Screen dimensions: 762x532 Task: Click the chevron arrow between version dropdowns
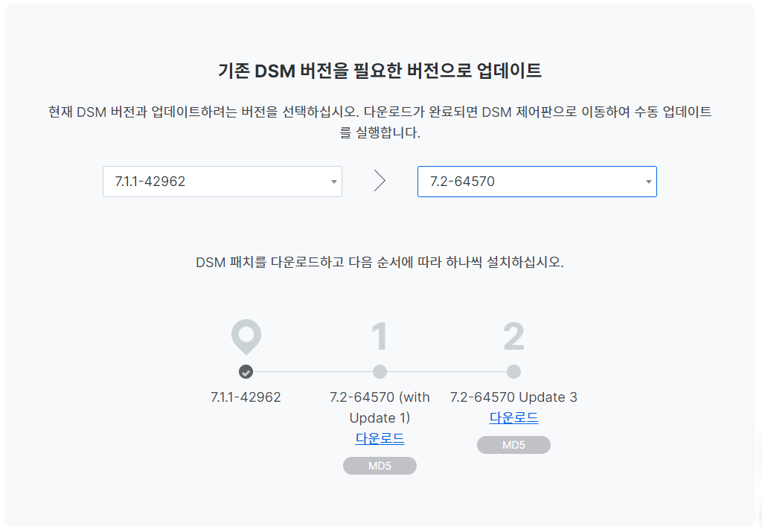380,181
